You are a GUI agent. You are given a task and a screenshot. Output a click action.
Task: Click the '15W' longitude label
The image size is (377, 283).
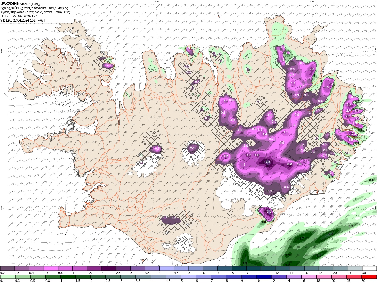click(312, 1)
